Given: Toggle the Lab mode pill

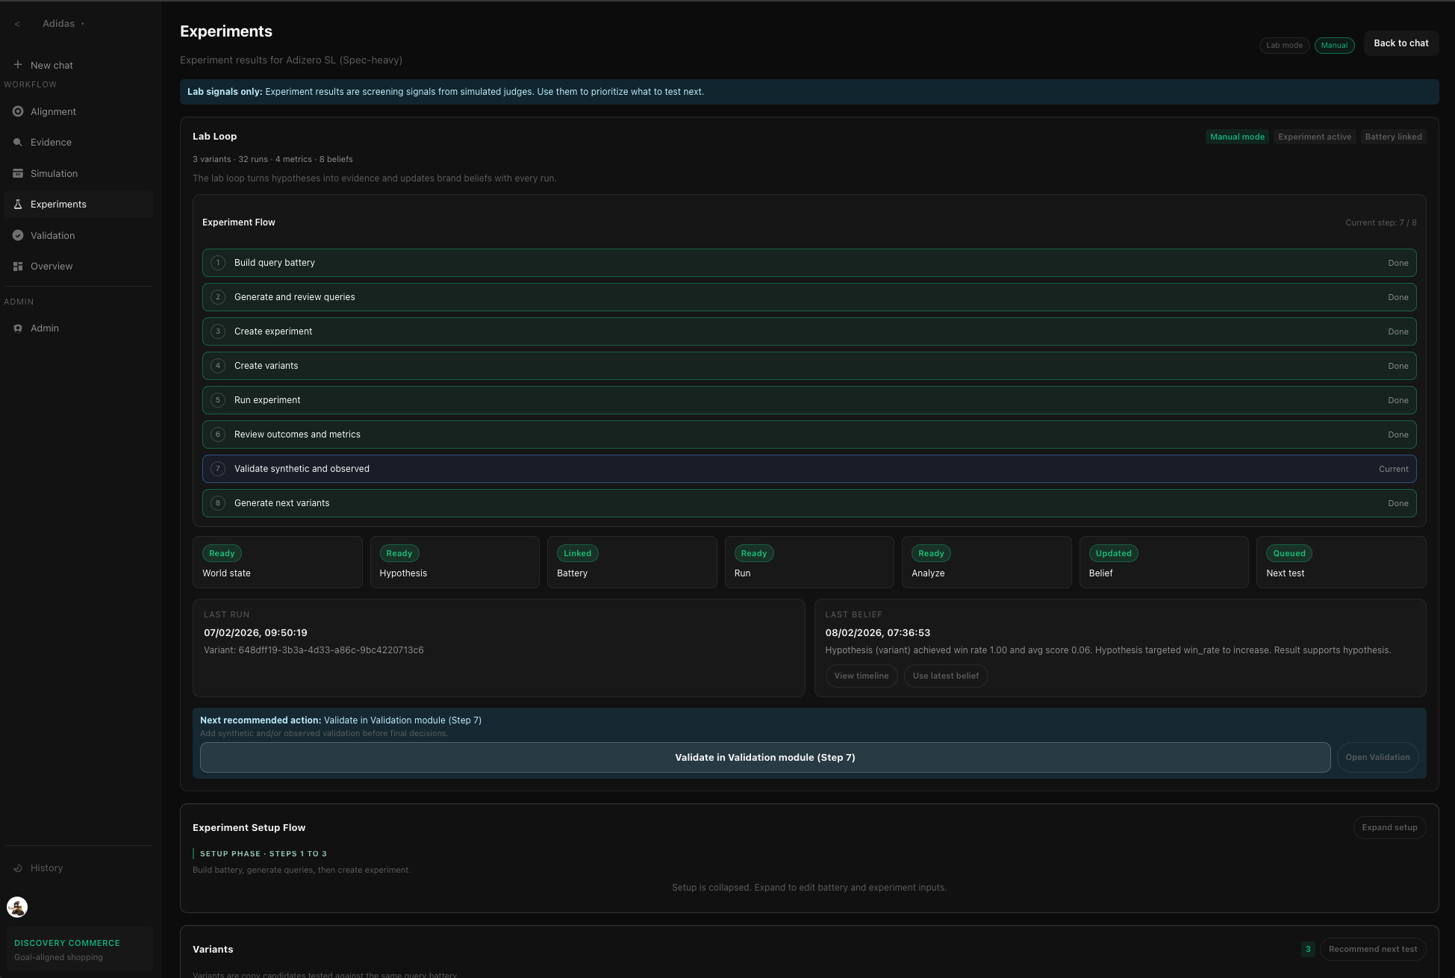Looking at the screenshot, I should coord(1284,45).
